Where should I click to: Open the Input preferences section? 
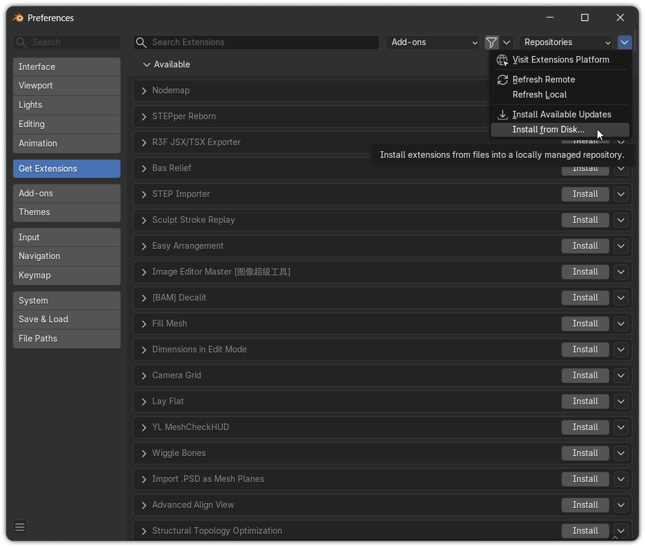coord(67,237)
